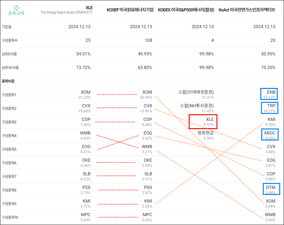Click the top-5 weight 54.01%
Viewport: 284px width, 225px height.
(x=83, y=54)
